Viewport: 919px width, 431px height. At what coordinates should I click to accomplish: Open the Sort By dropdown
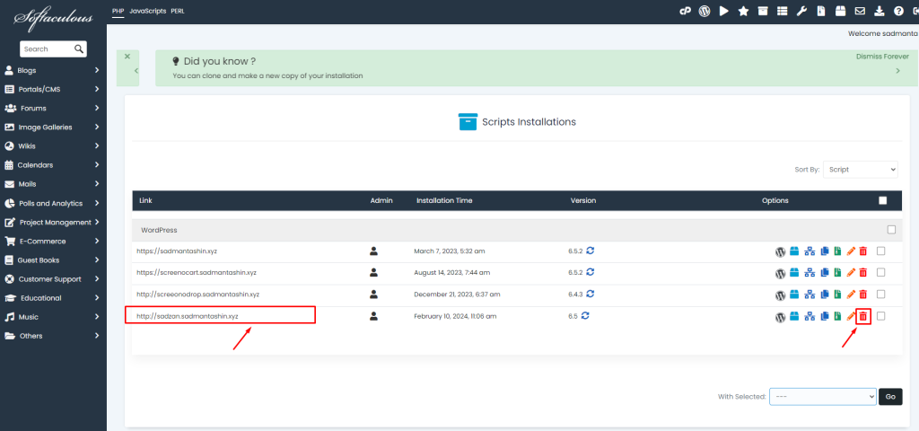click(862, 169)
